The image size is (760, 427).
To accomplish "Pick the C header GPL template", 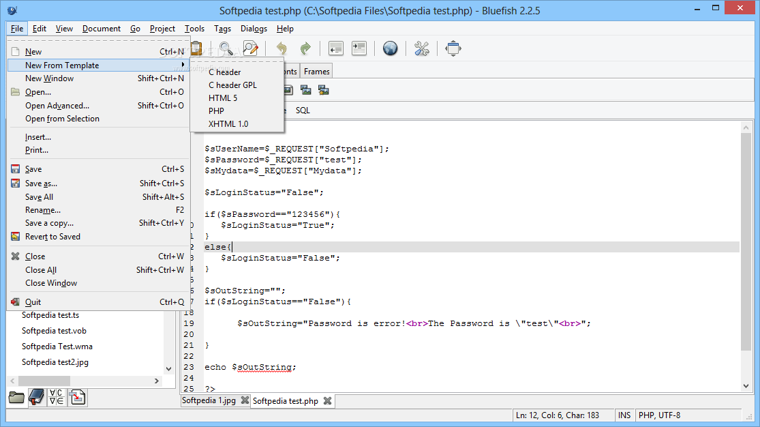I will click(x=237, y=85).
